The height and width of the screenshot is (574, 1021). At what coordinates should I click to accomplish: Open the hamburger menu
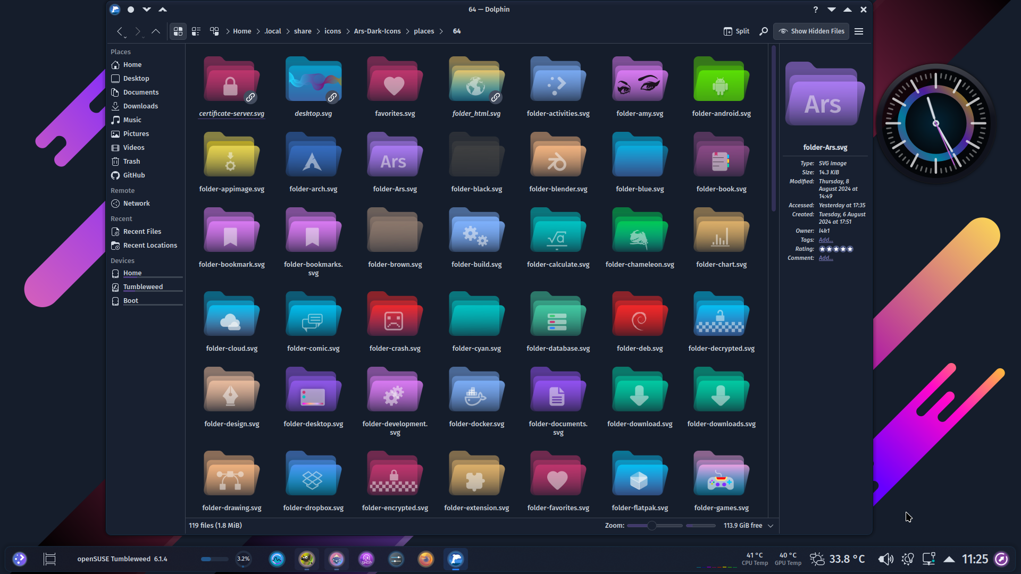[859, 31]
